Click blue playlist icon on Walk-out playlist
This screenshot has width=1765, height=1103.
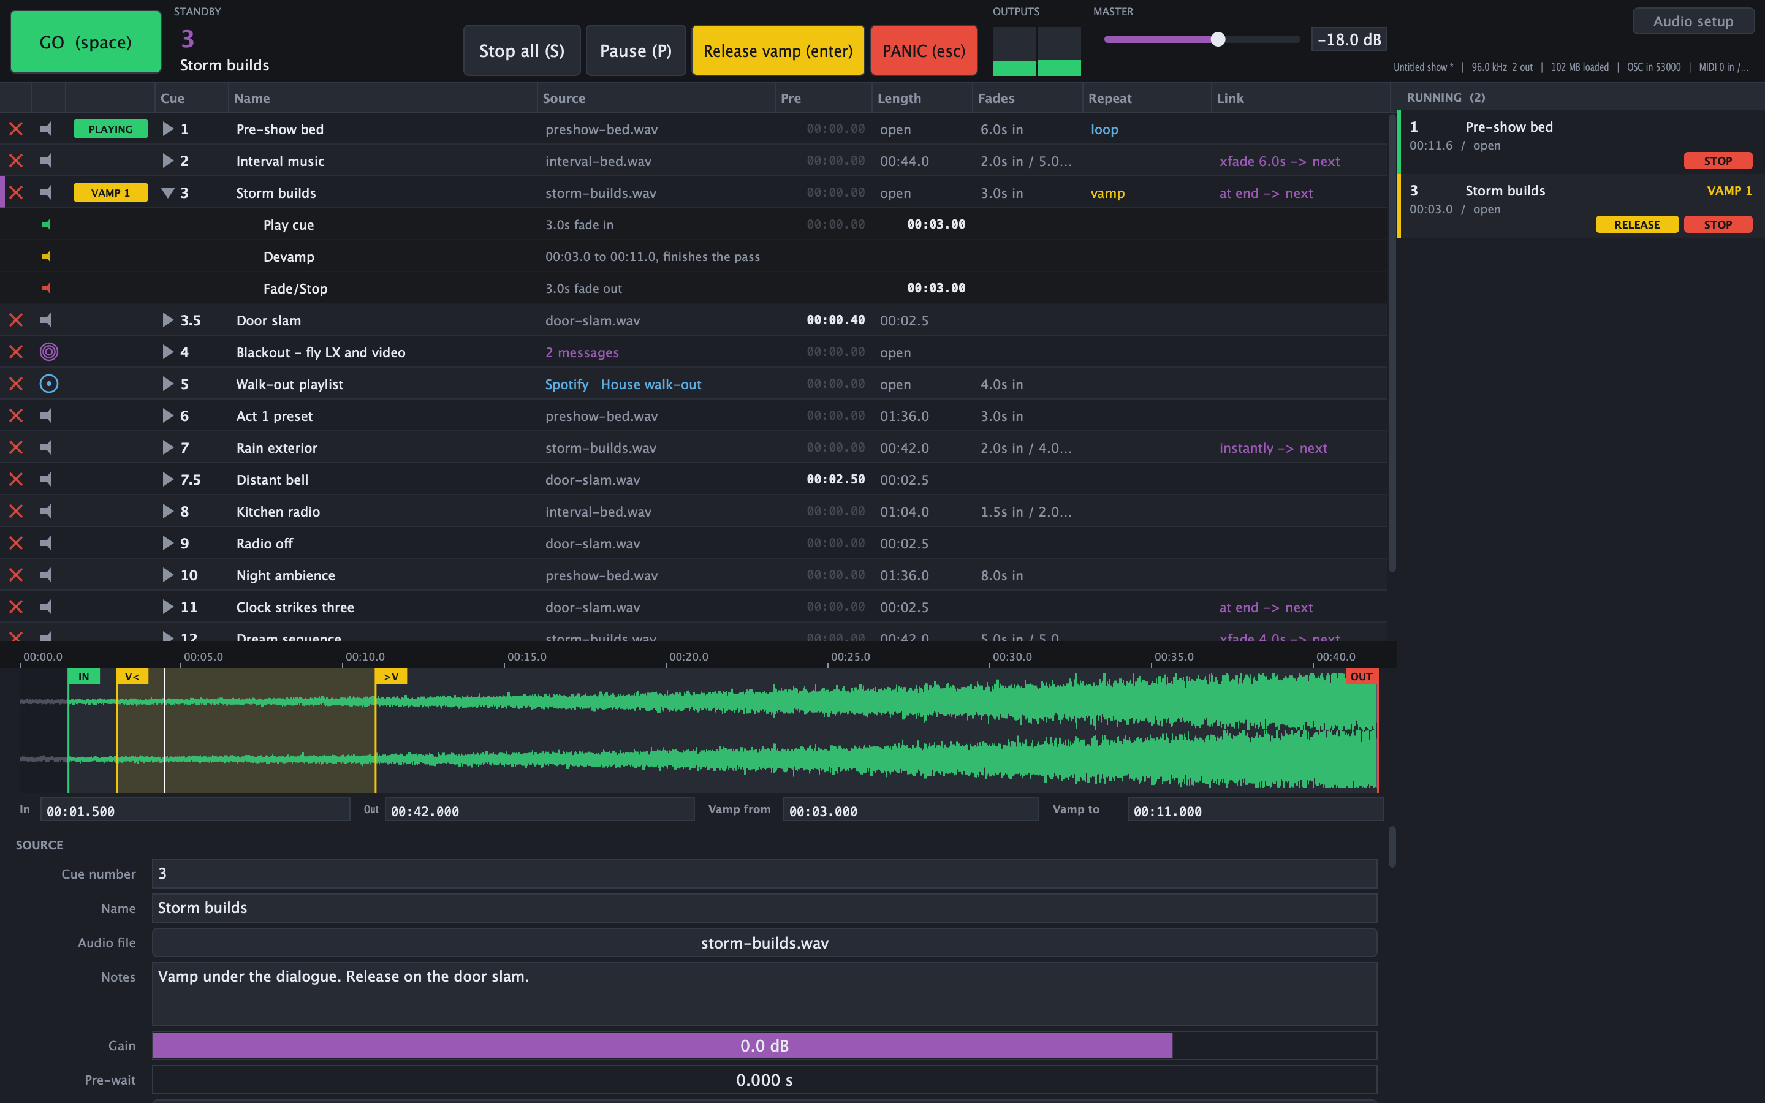click(x=49, y=384)
